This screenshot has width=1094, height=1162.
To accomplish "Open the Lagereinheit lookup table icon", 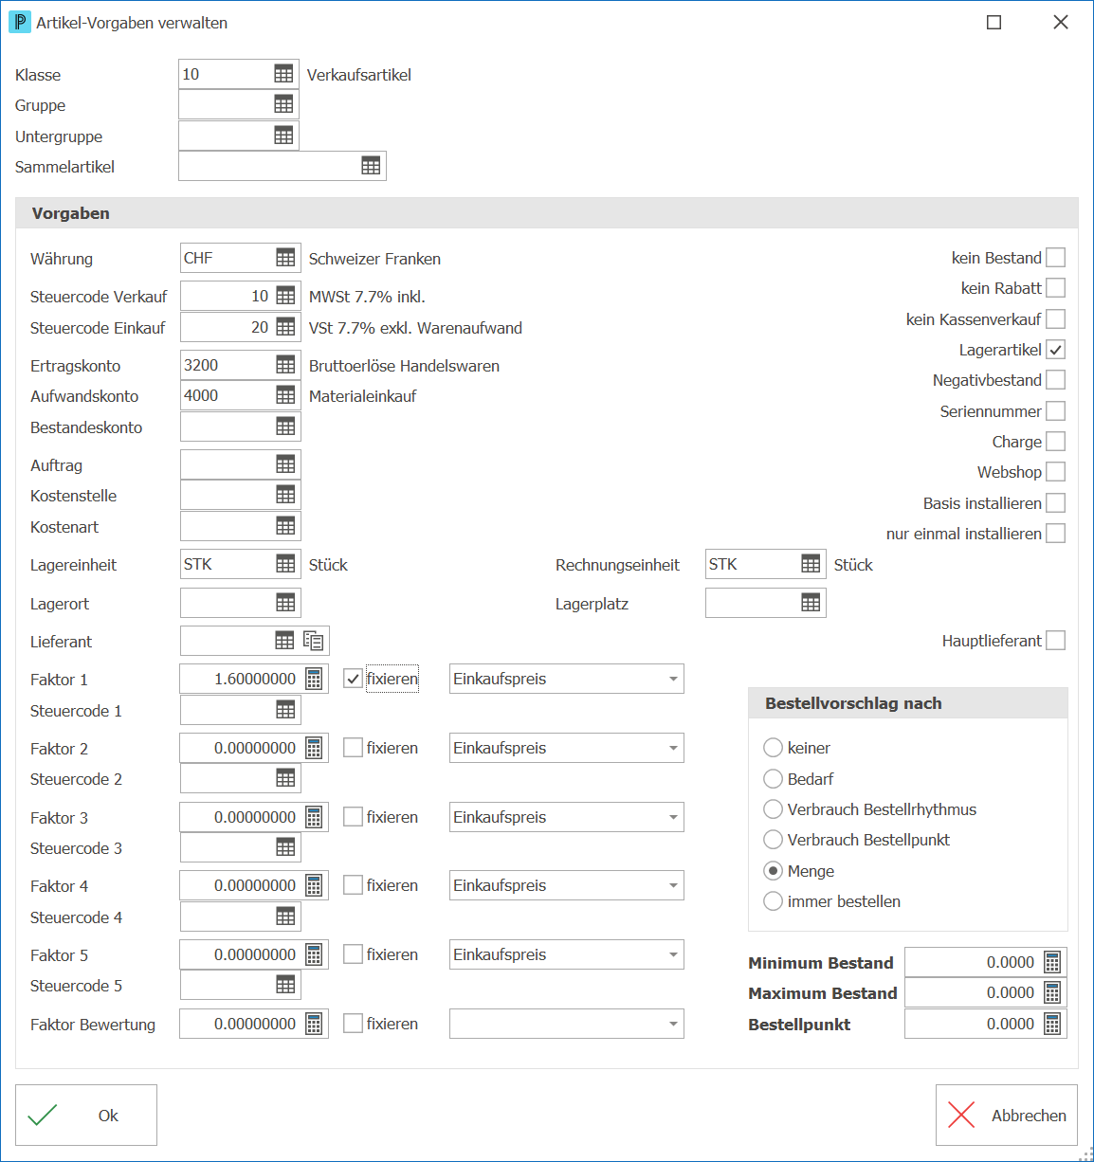I will (285, 564).
